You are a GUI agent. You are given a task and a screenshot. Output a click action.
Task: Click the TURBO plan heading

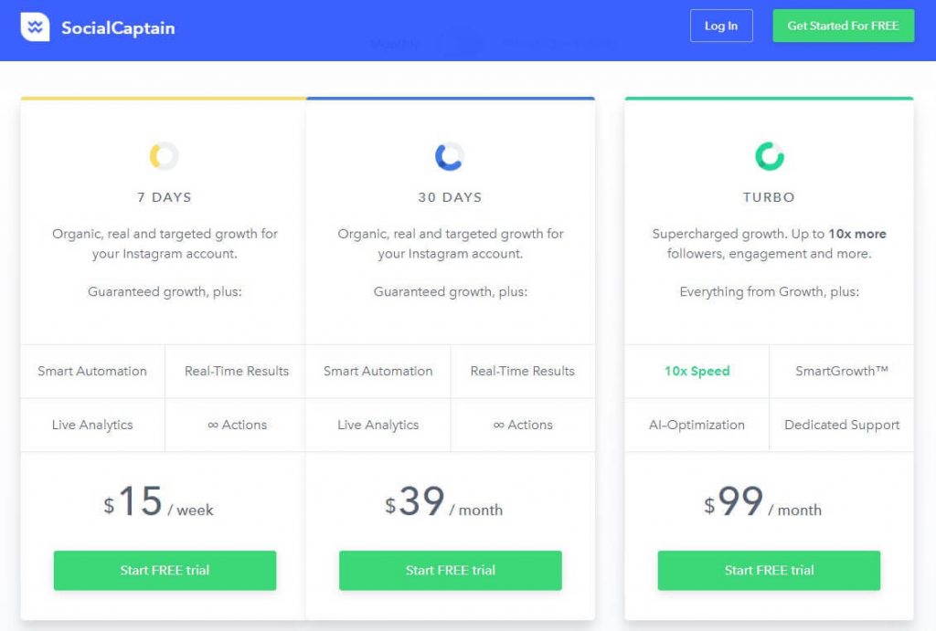click(x=769, y=197)
